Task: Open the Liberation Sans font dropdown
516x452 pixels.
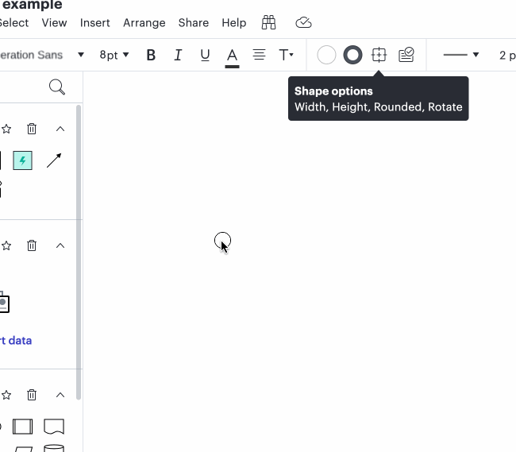Action: pyautogui.click(x=42, y=55)
